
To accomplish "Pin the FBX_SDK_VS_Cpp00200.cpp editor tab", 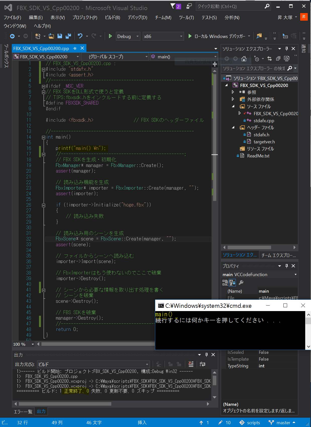I will click(75, 48).
